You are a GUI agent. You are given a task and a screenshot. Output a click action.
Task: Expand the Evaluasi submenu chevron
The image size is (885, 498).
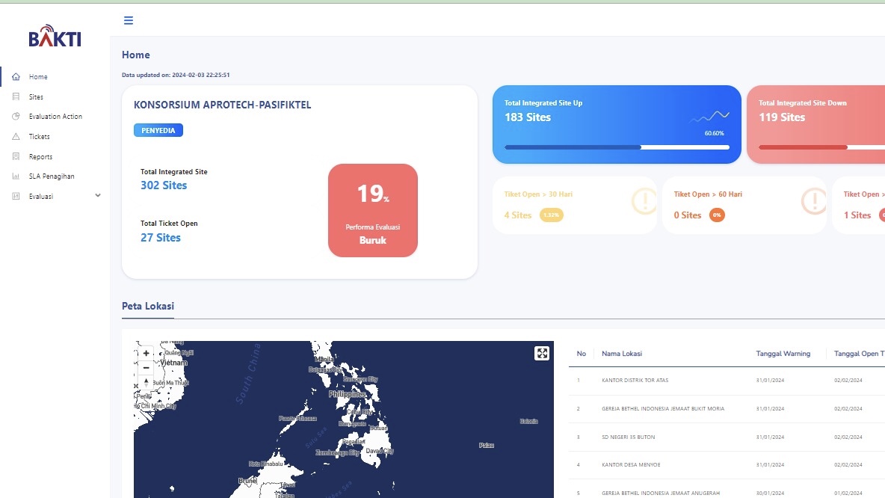pos(97,196)
